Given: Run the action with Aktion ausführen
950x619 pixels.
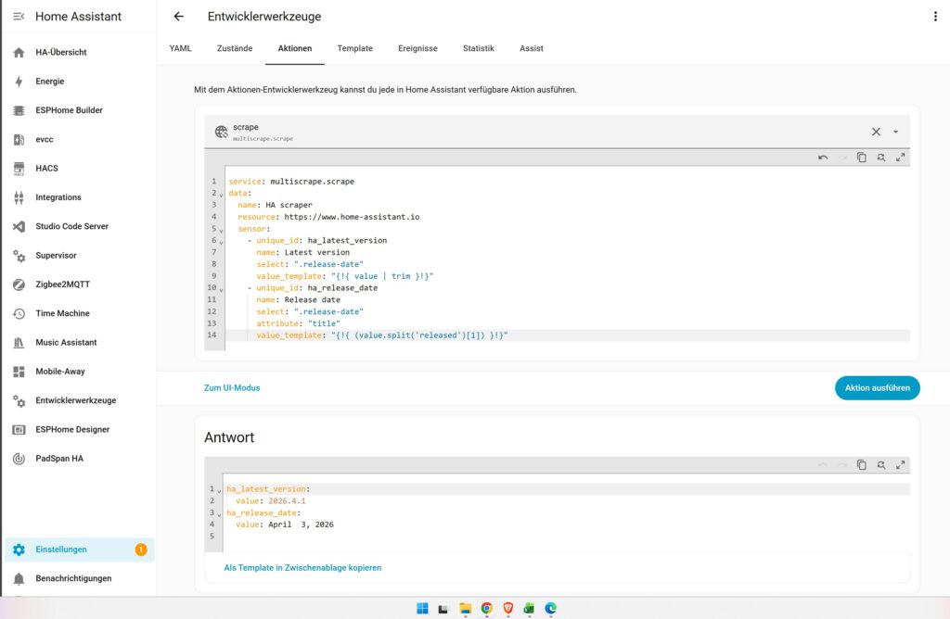Looking at the screenshot, I should [x=877, y=387].
